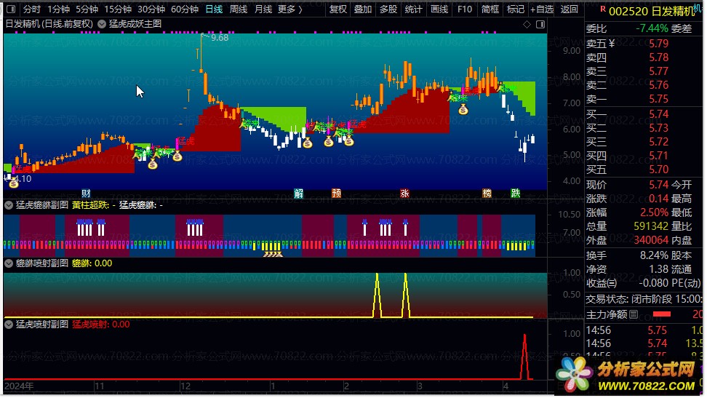Viewport: 707px width, 398px height.
Task: Open F10 company information
Action: coord(464,9)
